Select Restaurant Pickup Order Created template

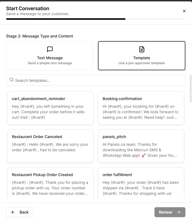click(x=50, y=183)
